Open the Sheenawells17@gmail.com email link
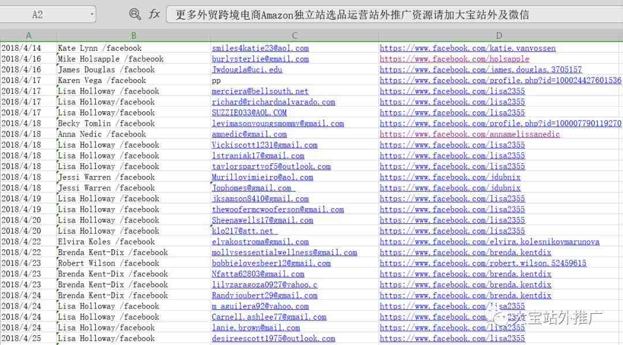The width and height of the screenshot is (623, 345). [x=262, y=220]
